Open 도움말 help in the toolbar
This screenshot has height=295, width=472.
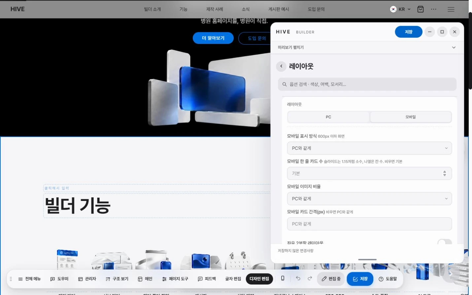(388, 279)
